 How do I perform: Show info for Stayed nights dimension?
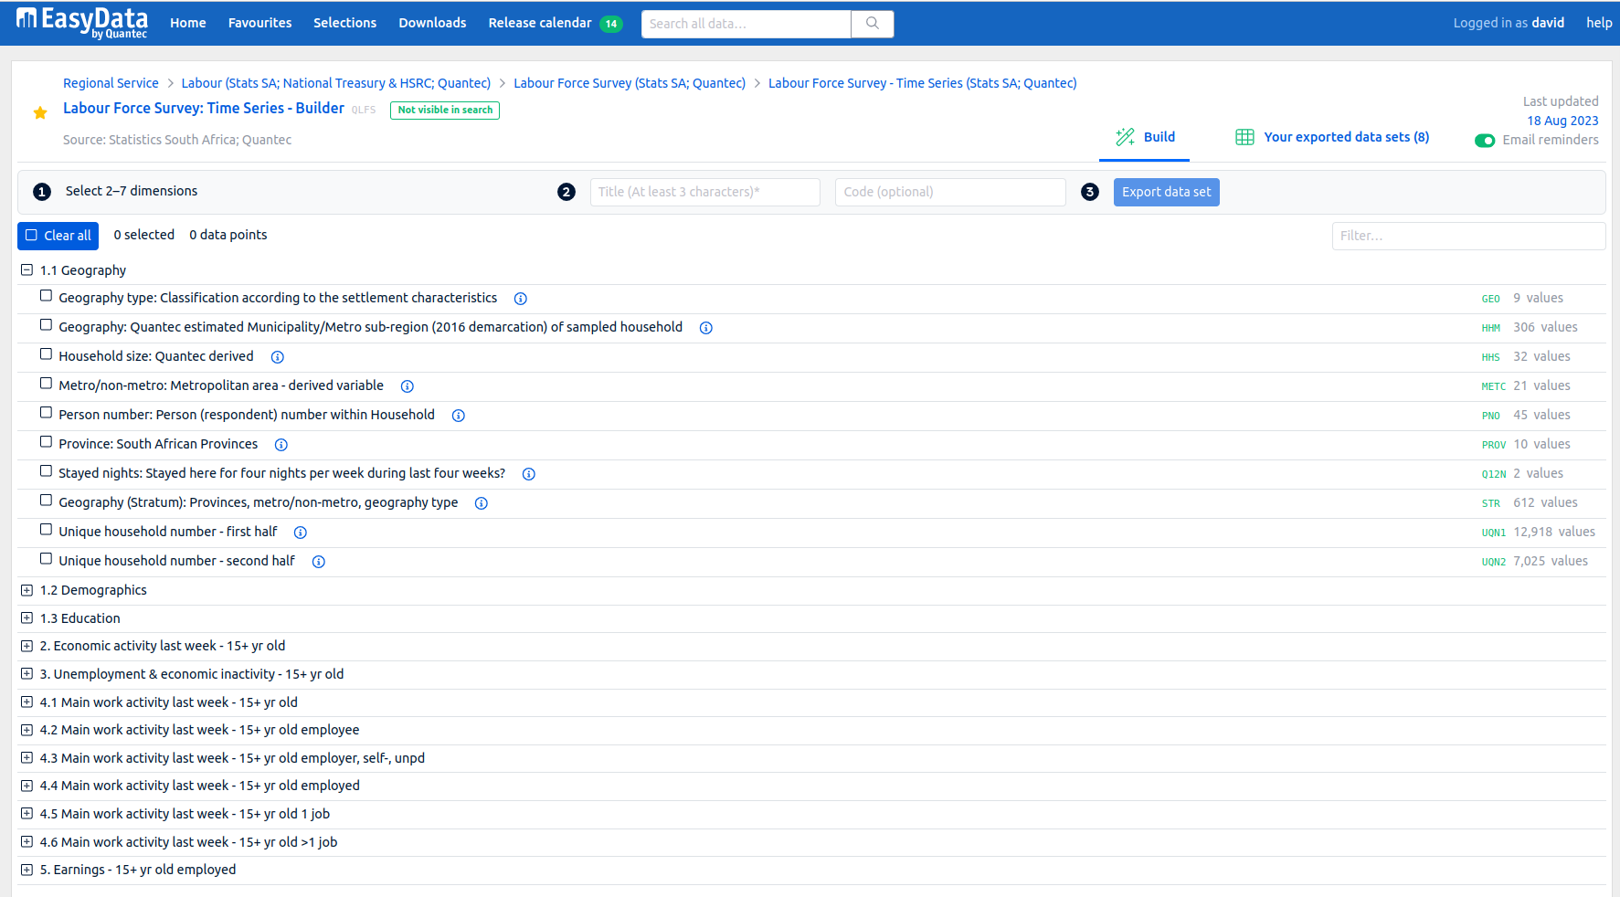(529, 474)
